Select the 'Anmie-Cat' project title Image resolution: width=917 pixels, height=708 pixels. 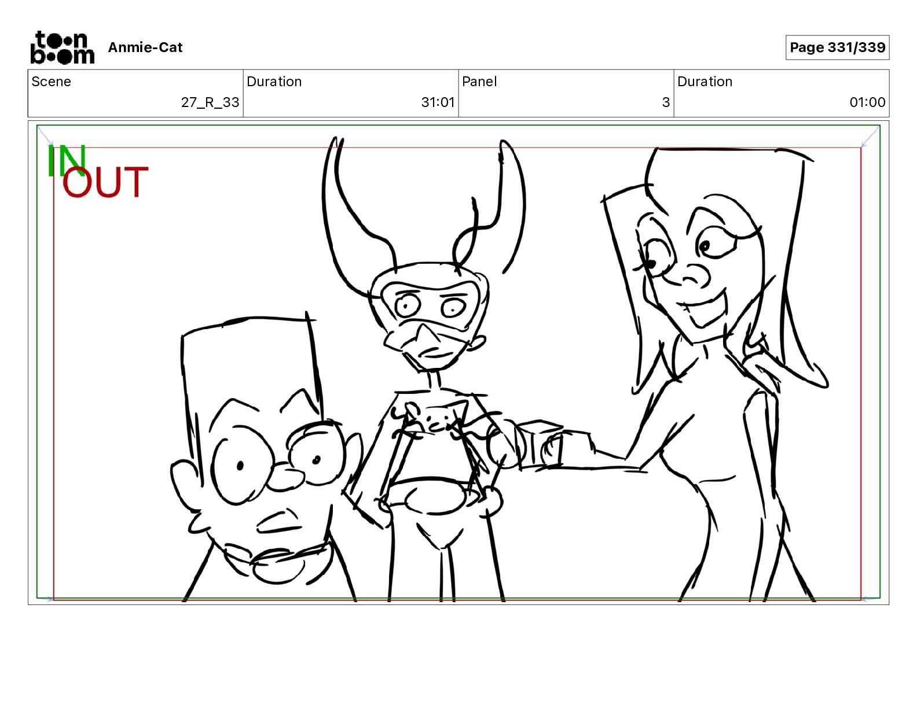[145, 47]
